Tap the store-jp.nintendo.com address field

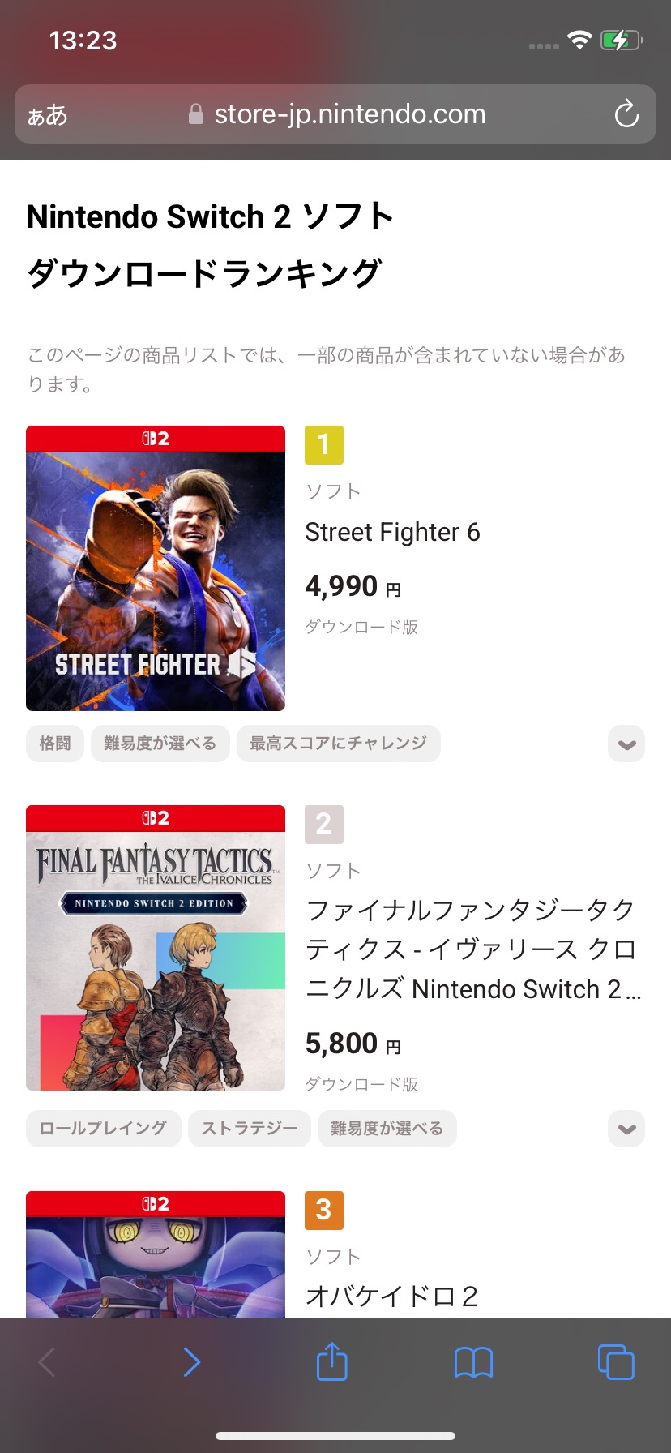[348, 114]
